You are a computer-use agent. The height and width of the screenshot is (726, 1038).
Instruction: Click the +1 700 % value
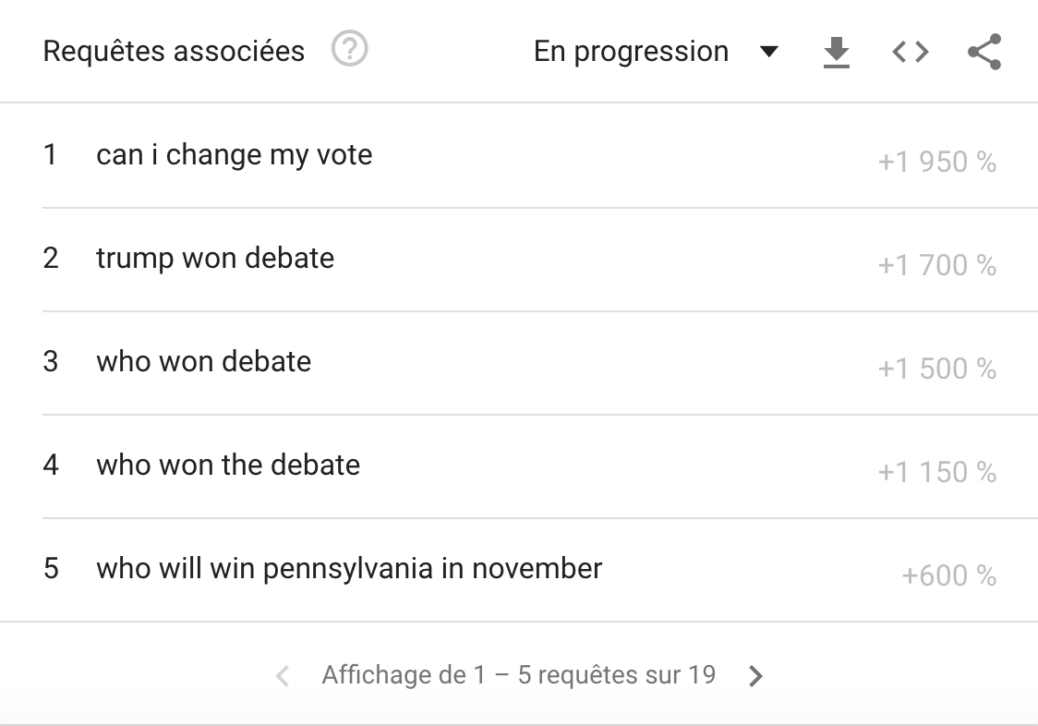pos(936,266)
